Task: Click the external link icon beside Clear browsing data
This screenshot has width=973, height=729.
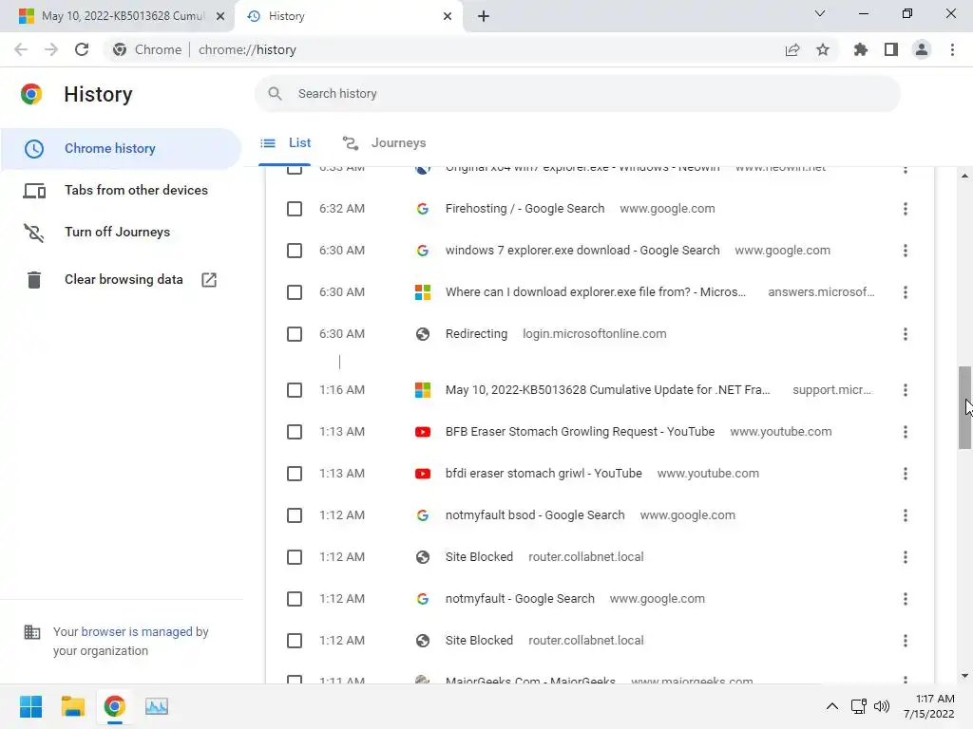Action: [x=209, y=280]
